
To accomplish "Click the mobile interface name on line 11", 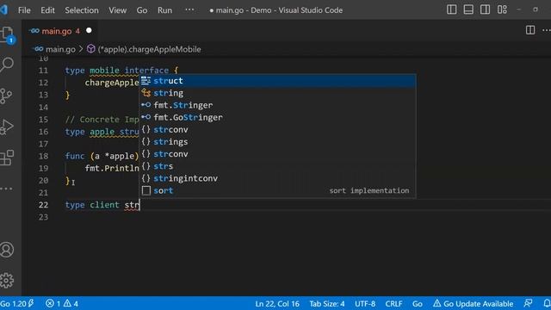I will pyautogui.click(x=104, y=71).
